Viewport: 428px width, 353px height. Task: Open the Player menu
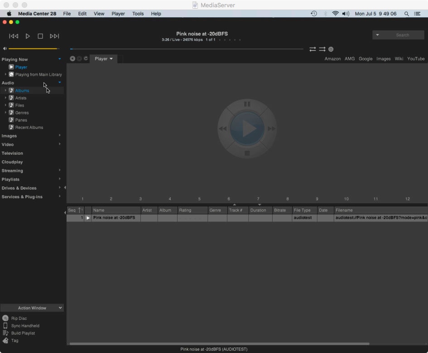(x=118, y=14)
